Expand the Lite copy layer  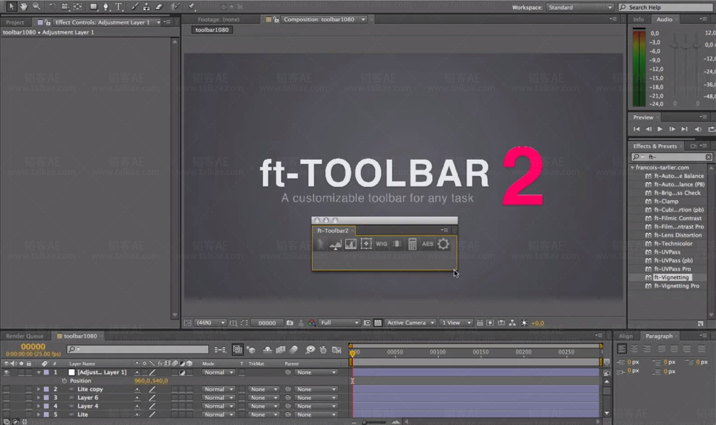coord(39,389)
